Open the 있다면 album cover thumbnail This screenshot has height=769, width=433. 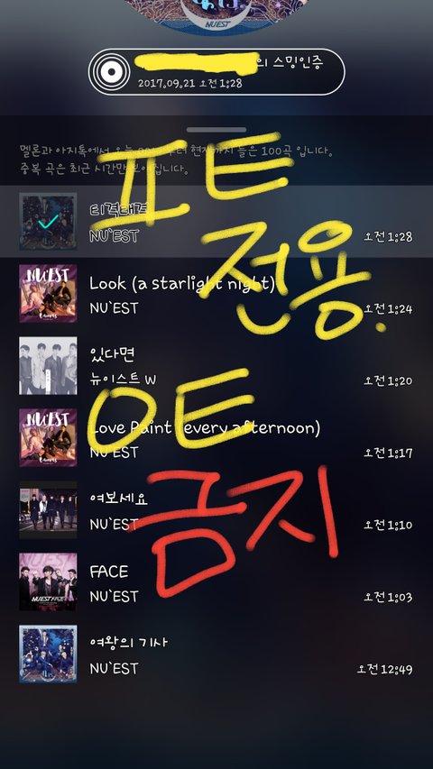[48, 365]
